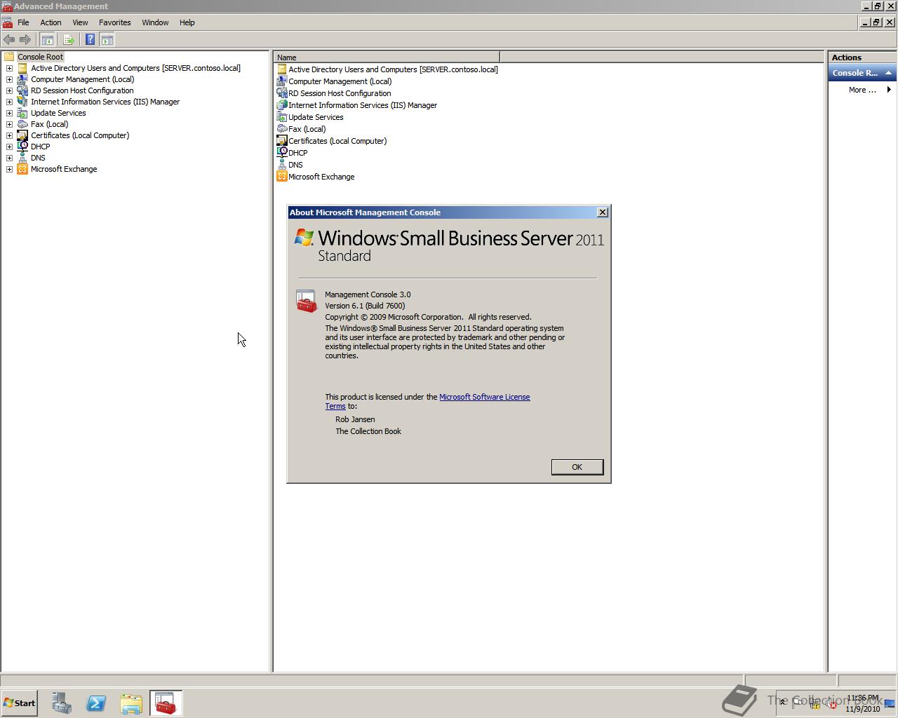
Task: Expand the Fax (Local) tree node
Action: tap(9, 124)
